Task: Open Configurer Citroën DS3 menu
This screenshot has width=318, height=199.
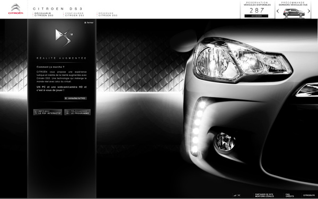Action: [74, 14]
